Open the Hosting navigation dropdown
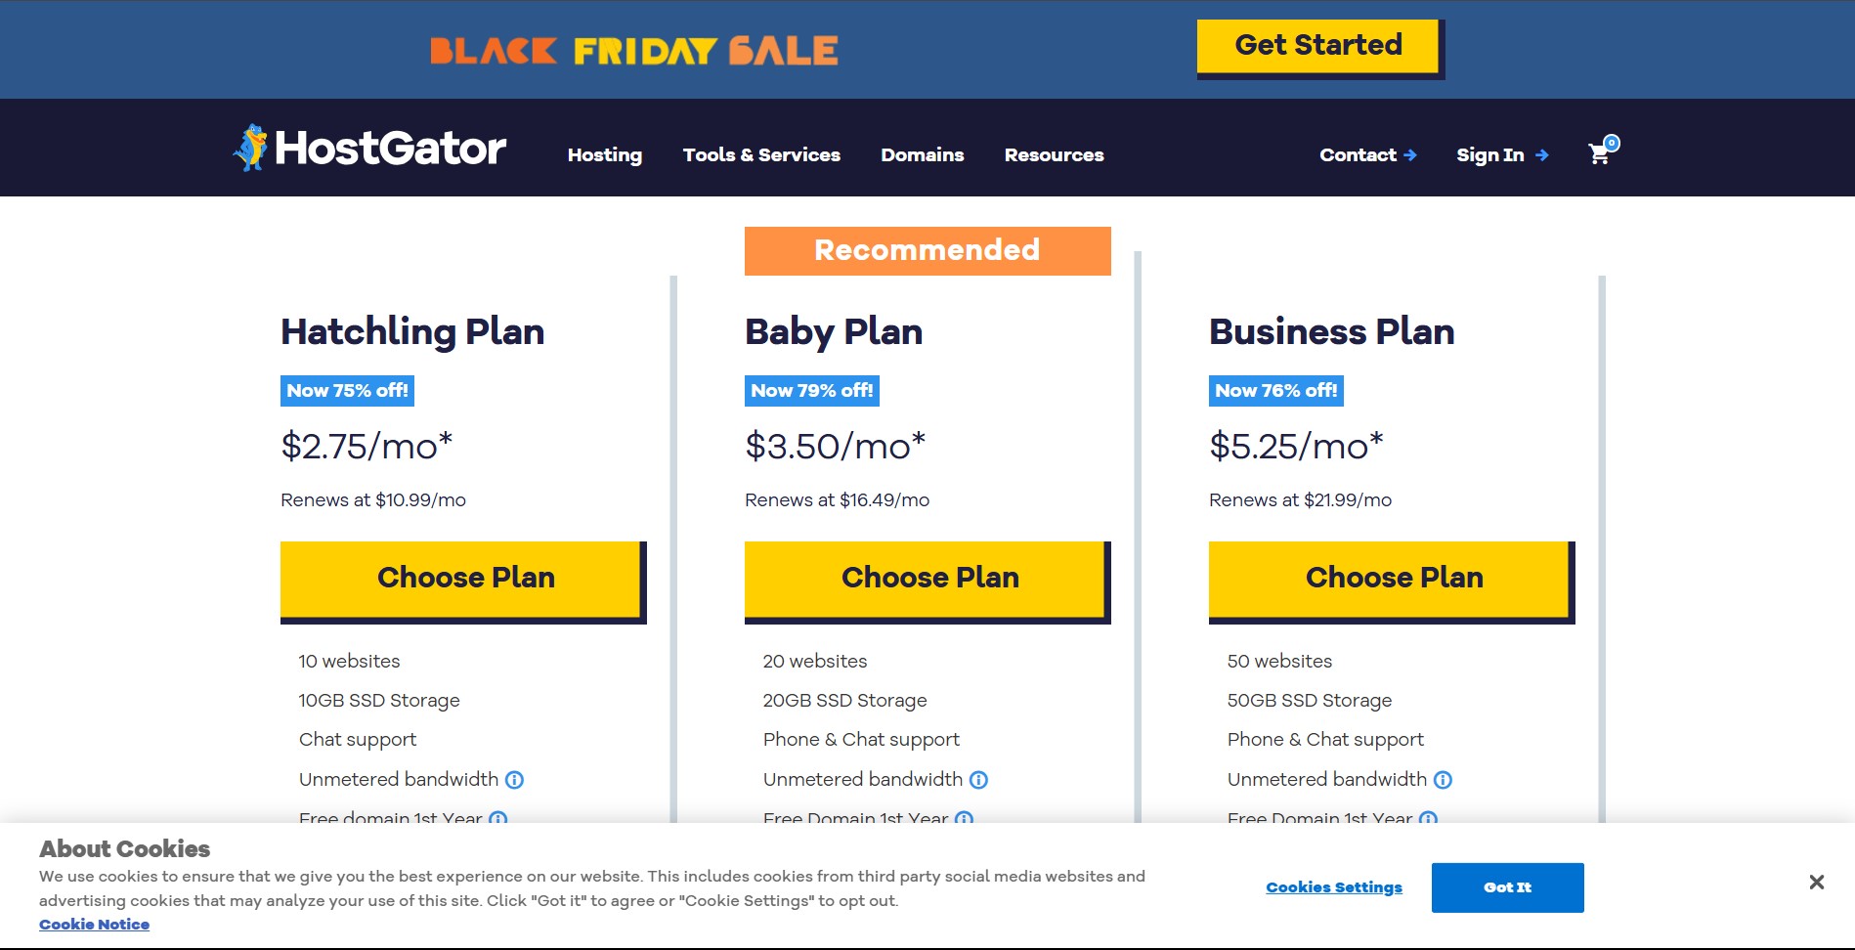The image size is (1855, 950). point(604,154)
